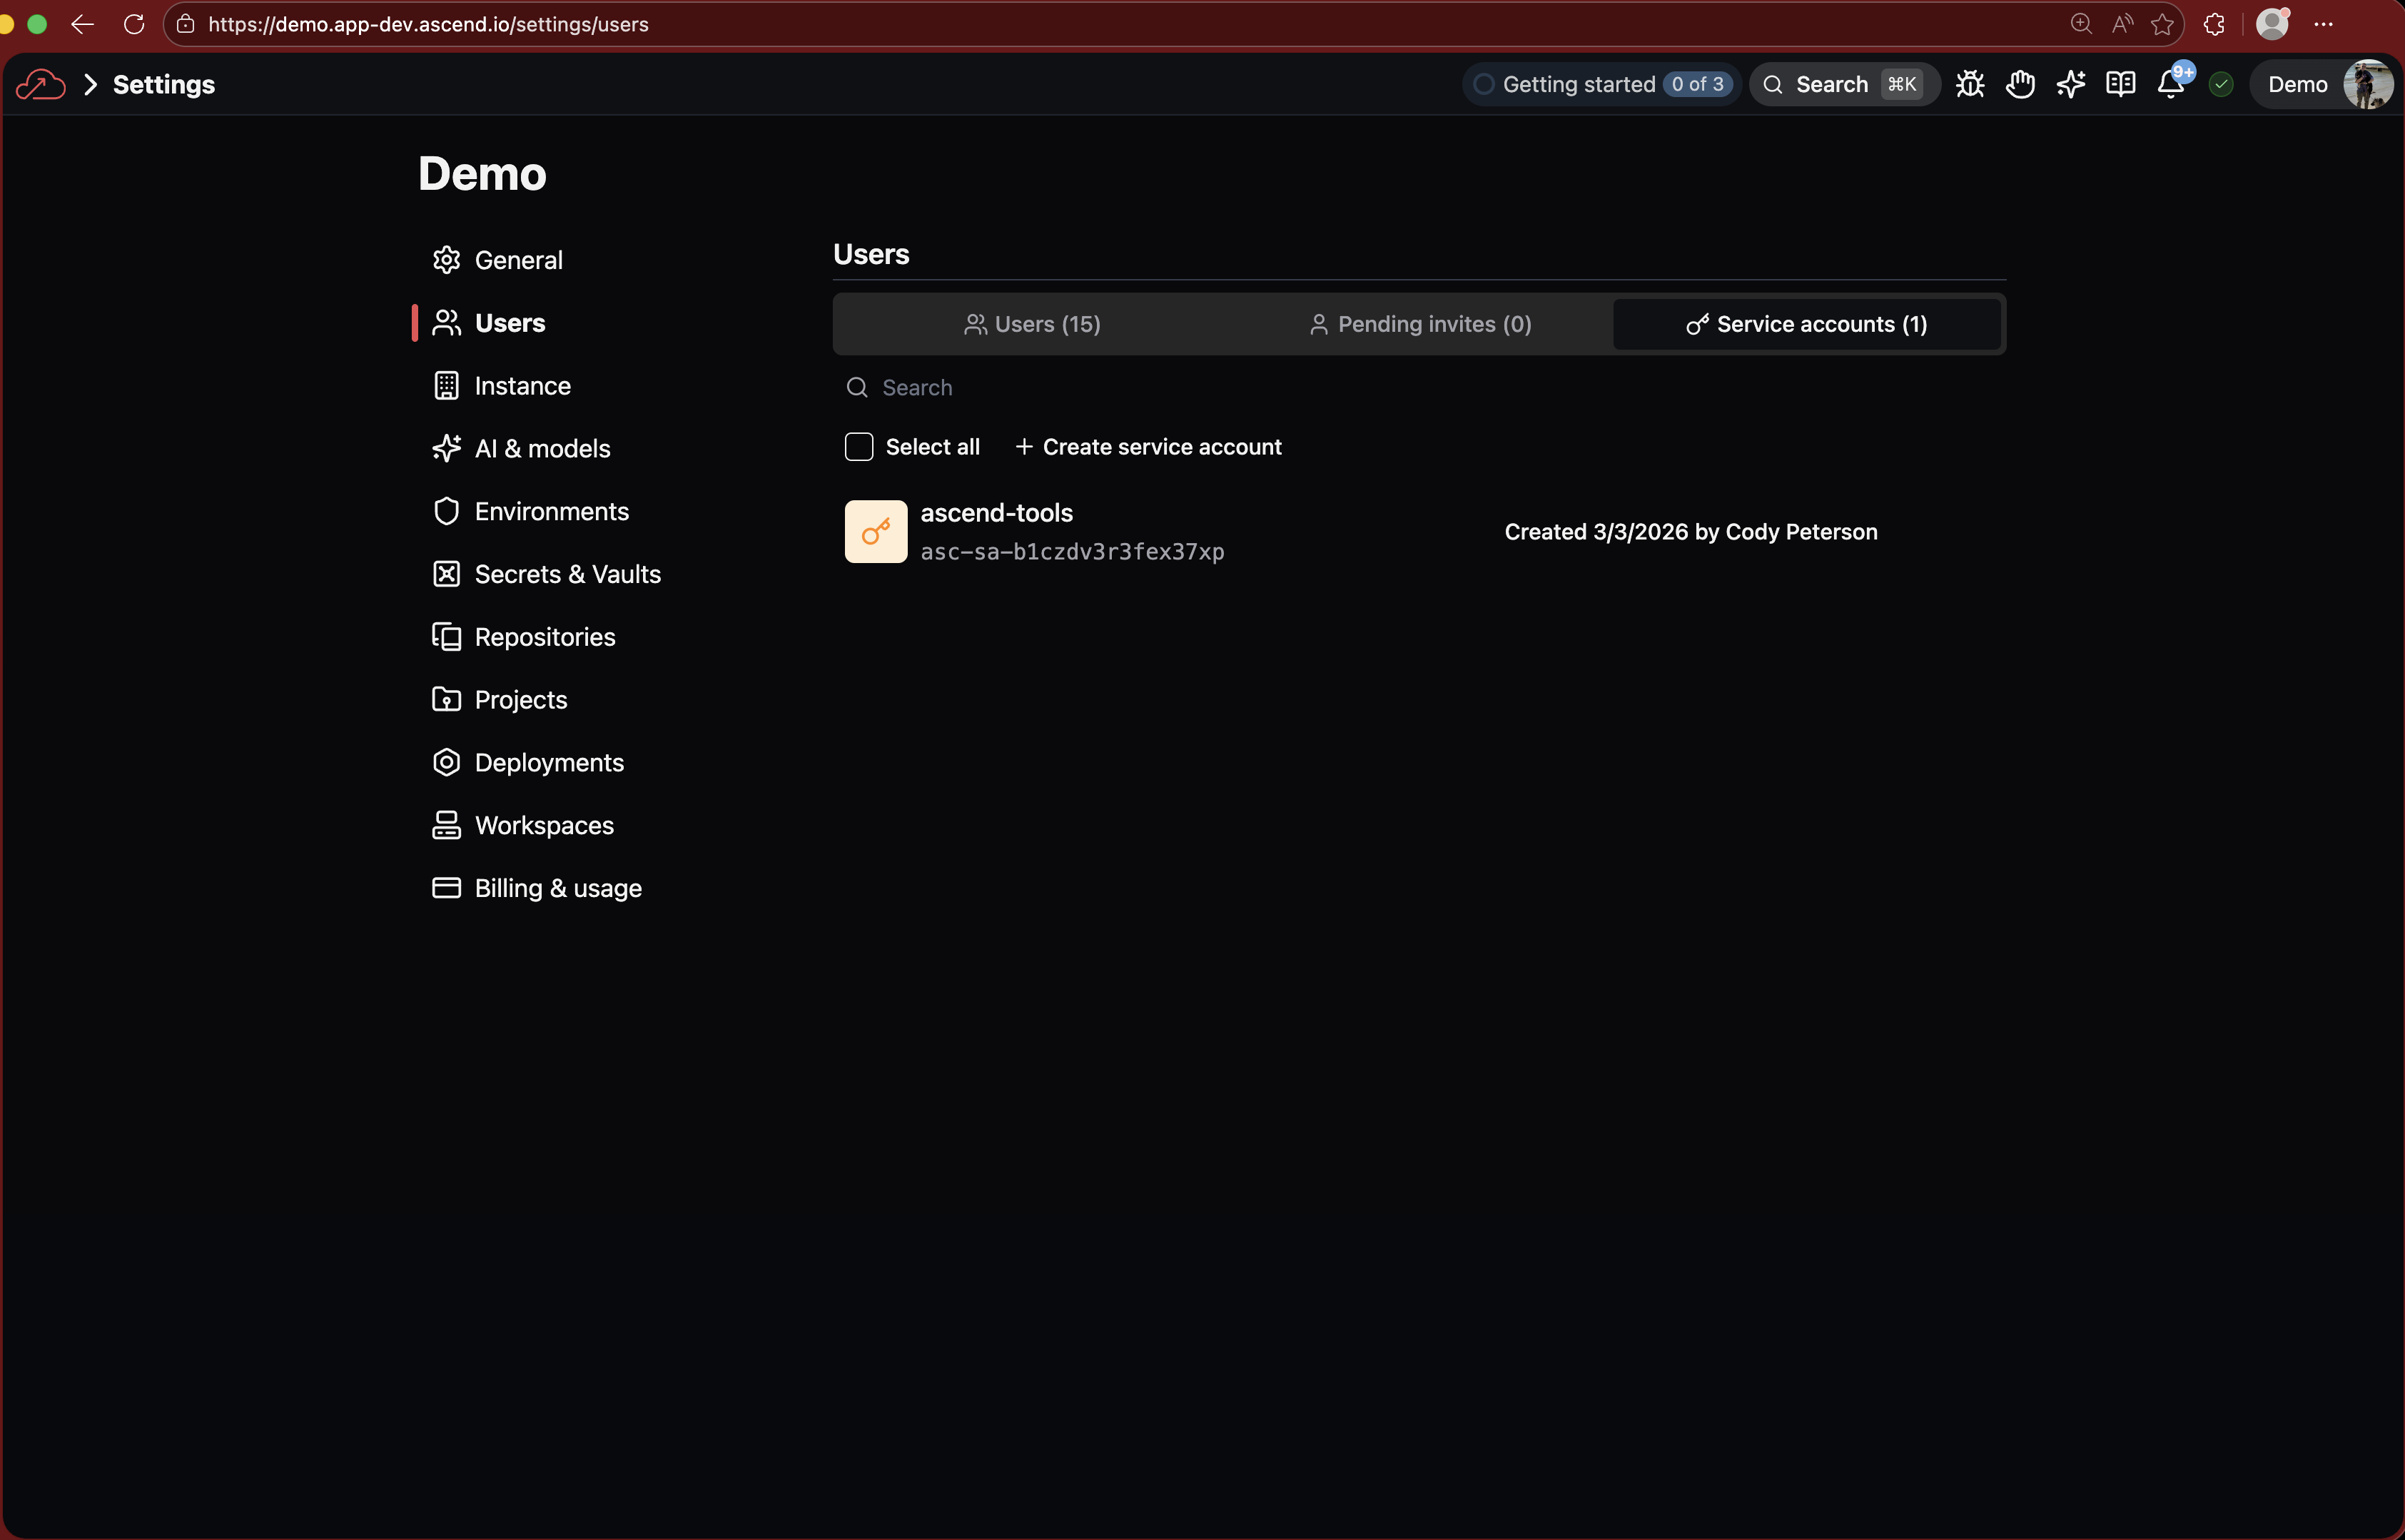Open the documentation book icon
The height and width of the screenshot is (1540, 2405).
[x=2120, y=84]
